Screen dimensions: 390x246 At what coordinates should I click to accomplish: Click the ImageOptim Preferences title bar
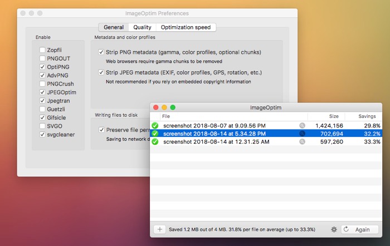[x=157, y=13]
